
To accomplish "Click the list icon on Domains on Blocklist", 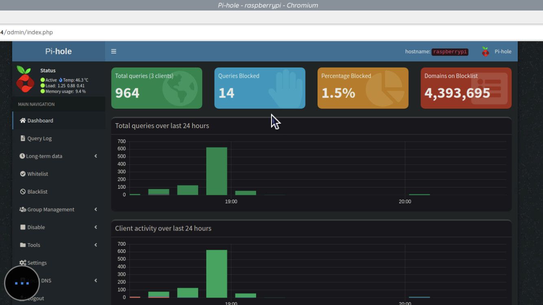I will pyautogui.click(x=489, y=89).
